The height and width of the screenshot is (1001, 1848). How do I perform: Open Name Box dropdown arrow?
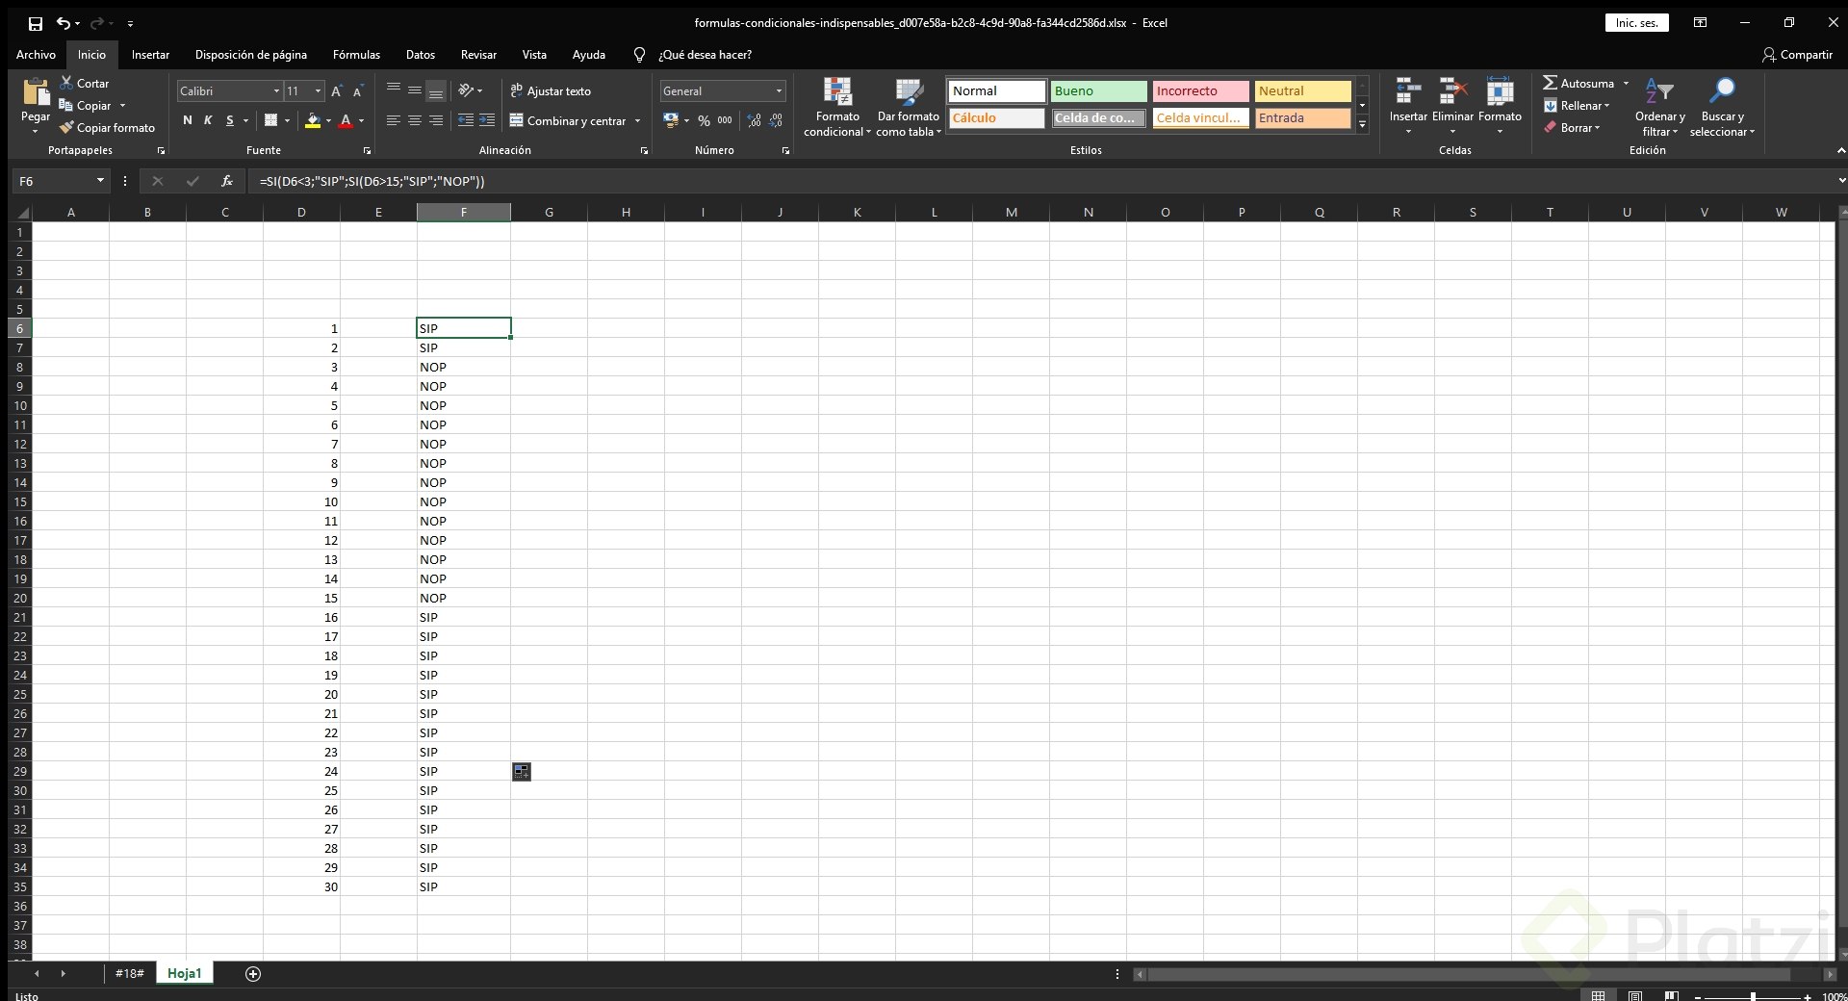click(x=100, y=181)
